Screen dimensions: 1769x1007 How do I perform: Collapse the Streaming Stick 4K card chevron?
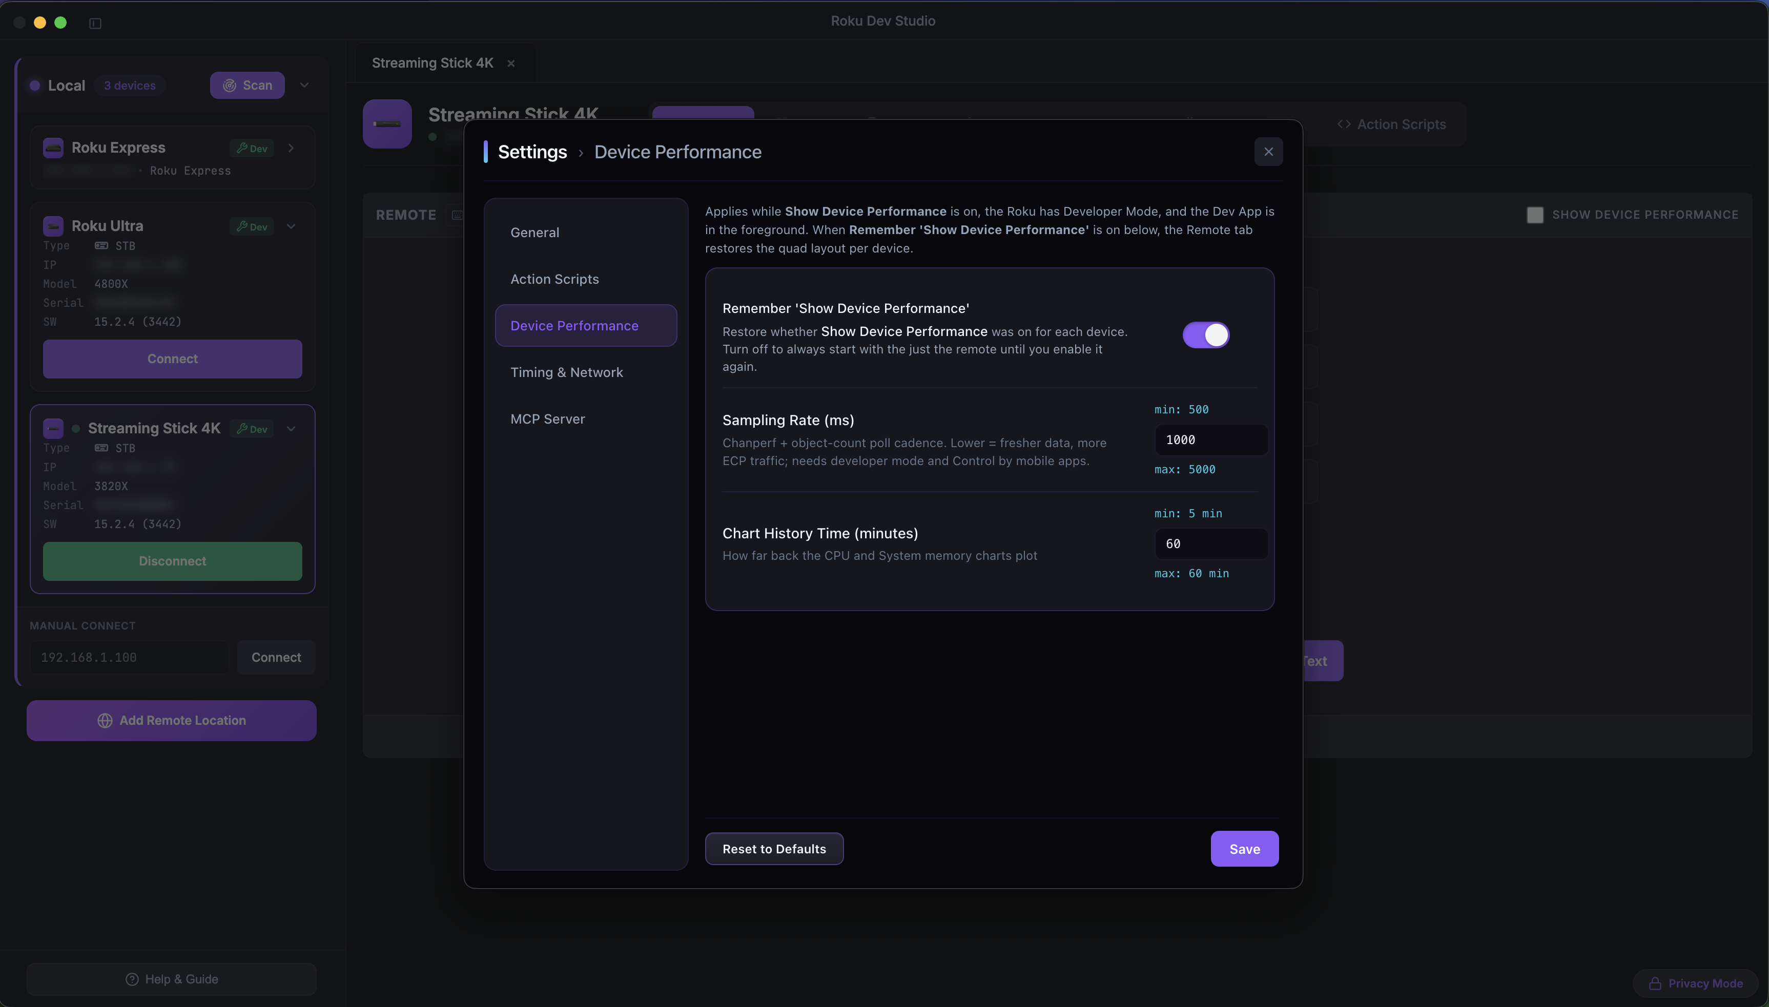[291, 429]
